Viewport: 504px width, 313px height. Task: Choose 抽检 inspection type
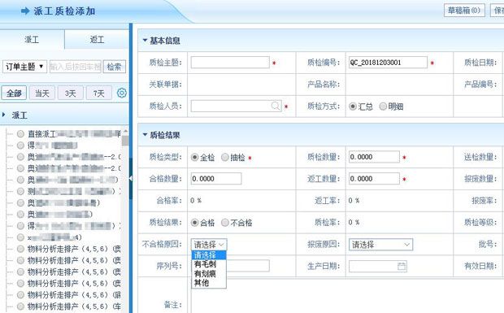coord(225,157)
